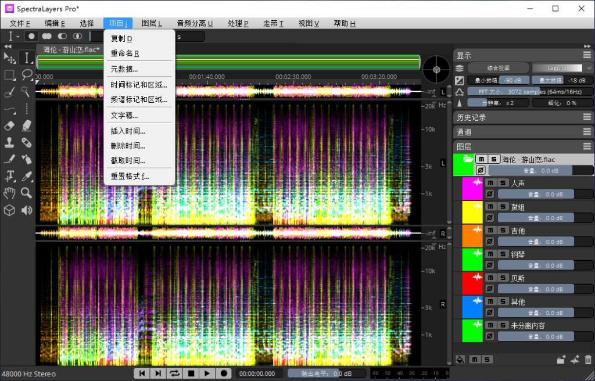This screenshot has height=381, width=595.
Task: Open the Laguna colormap dropdown
Action: (562, 69)
